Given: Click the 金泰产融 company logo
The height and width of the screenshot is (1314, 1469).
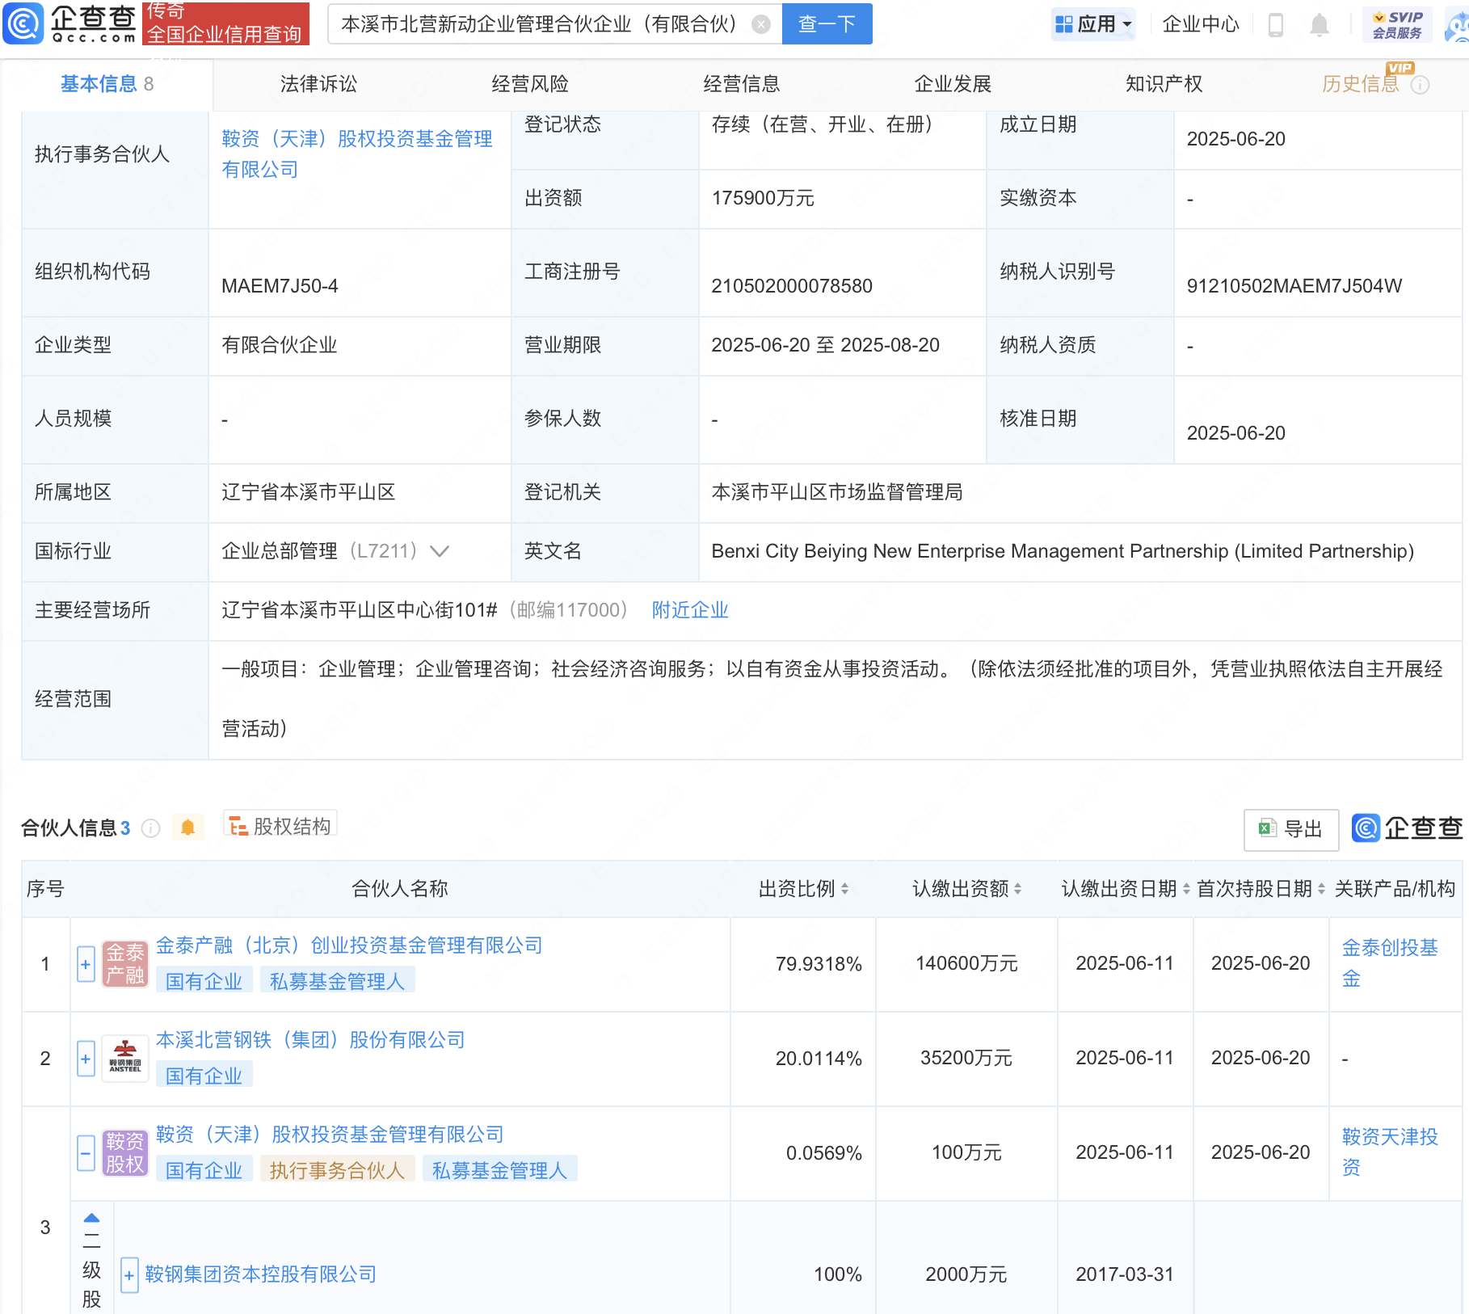Looking at the screenshot, I should point(125,964).
